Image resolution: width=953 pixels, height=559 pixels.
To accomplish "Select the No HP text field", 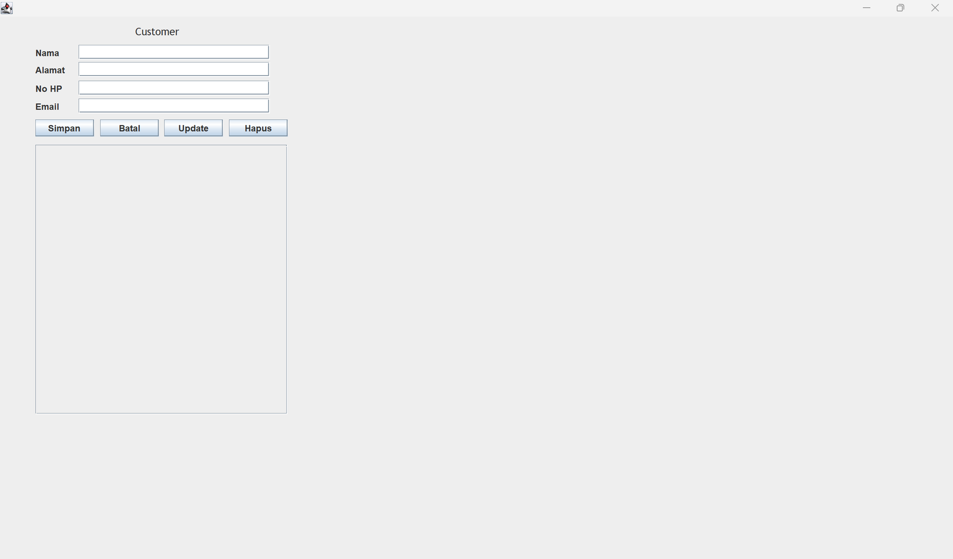I will [x=173, y=88].
